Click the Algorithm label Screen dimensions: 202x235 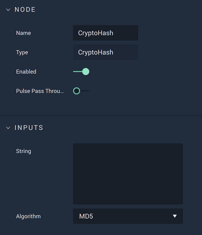click(28, 216)
